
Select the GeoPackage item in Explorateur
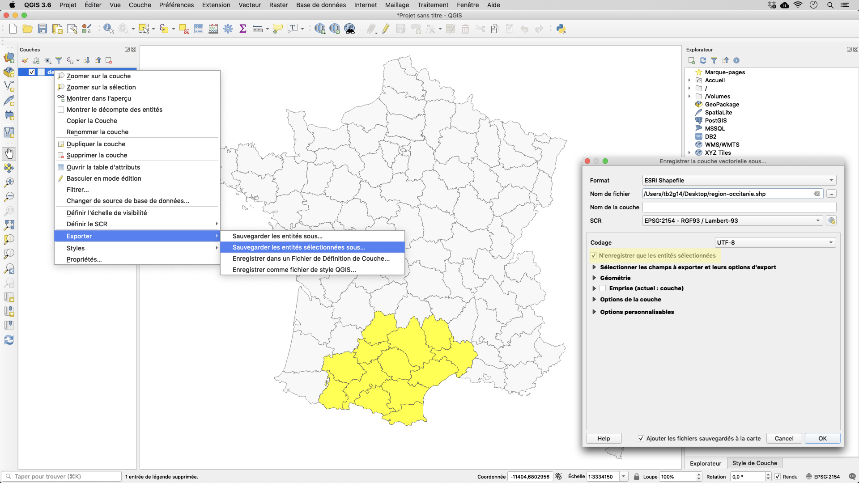[x=722, y=104]
